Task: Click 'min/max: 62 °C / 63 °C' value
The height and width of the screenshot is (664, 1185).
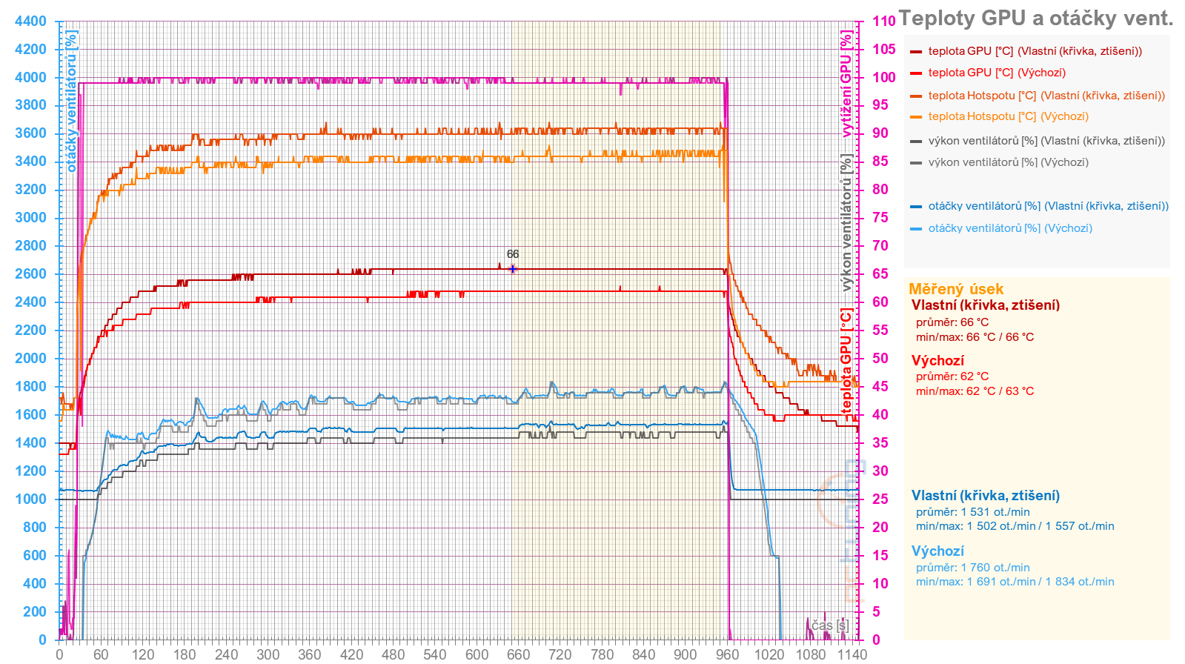Action: [975, 391]
